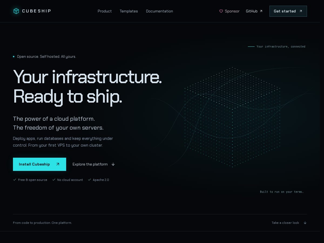This screenshot has width=324, height=243.
Task: Click the down arrow after Explore the platform
Action: point(113,164)
